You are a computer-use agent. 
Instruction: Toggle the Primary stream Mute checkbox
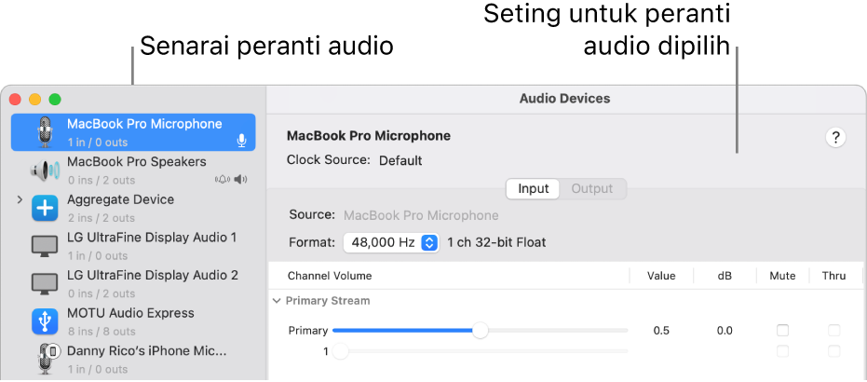click(782, 331)
